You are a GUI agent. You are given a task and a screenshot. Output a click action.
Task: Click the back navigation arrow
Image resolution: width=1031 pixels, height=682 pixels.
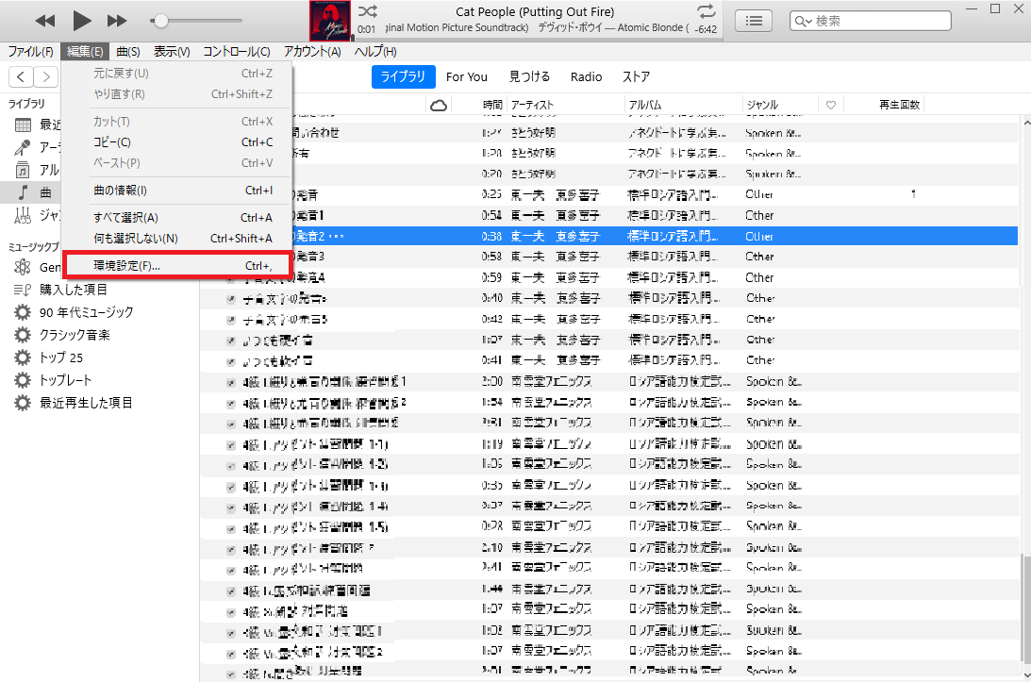pyautogui.click(x=20, y=76)
